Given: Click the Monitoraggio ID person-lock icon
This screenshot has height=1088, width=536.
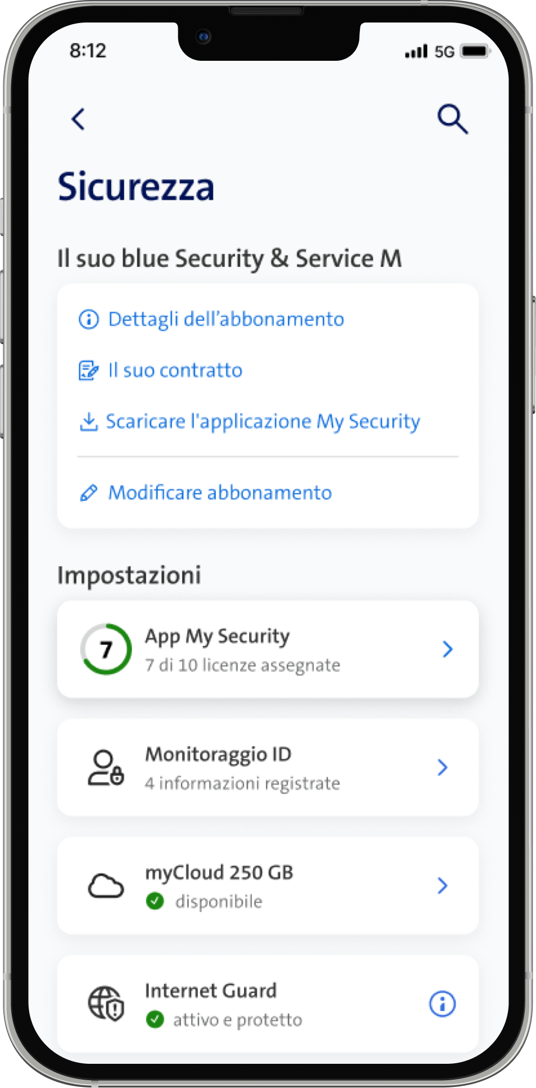Looking at the screenshot, I should (106, 768).
